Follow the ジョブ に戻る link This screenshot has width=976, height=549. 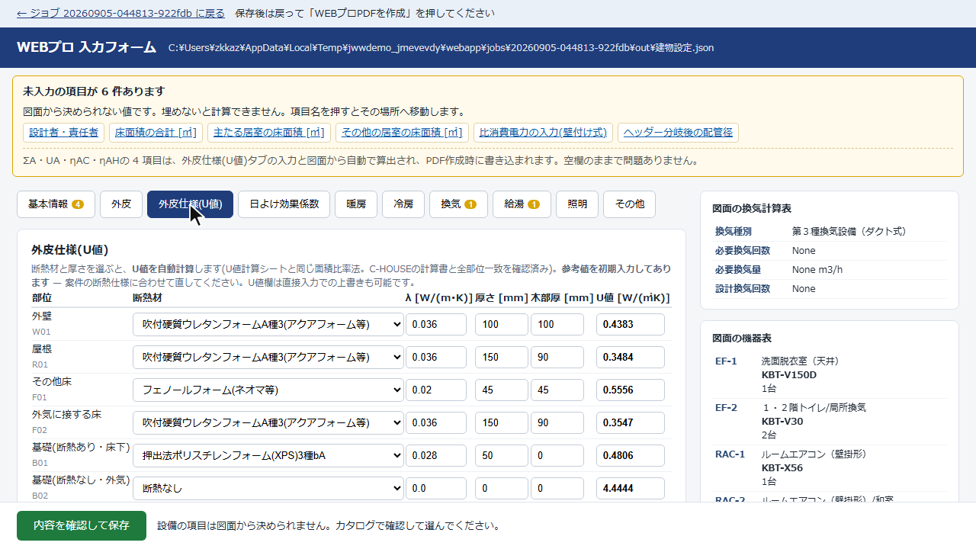click(120, 14)
